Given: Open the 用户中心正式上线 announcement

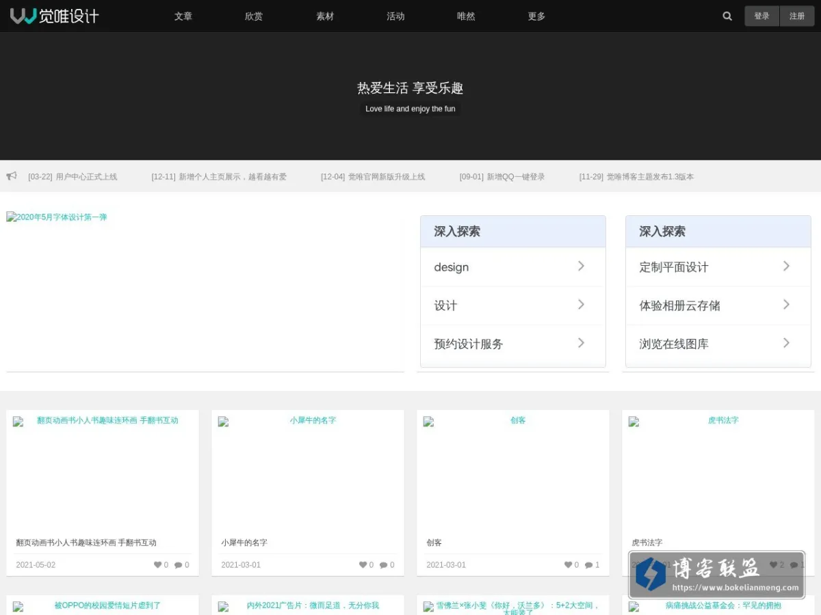Looking at the screenshot, I should (73, 176).
